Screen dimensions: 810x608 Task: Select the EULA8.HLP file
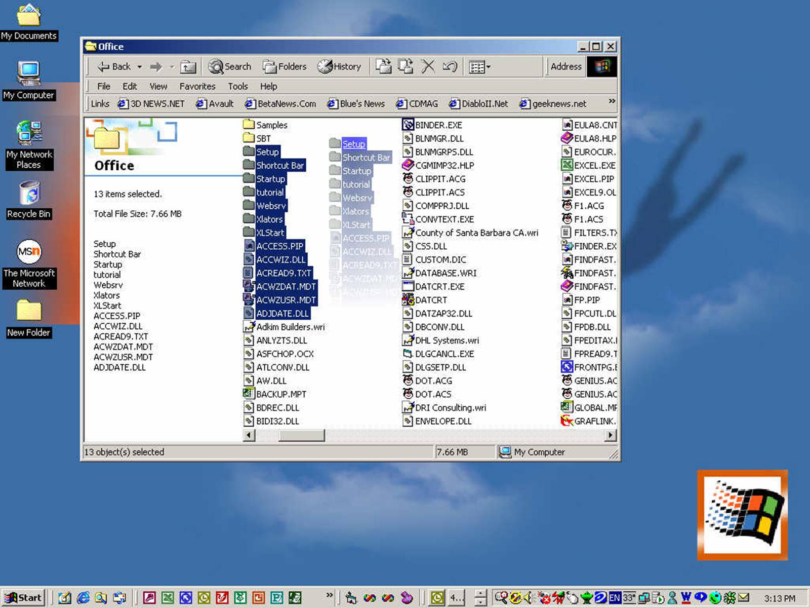pyautogui.click(x=589, y=138)
